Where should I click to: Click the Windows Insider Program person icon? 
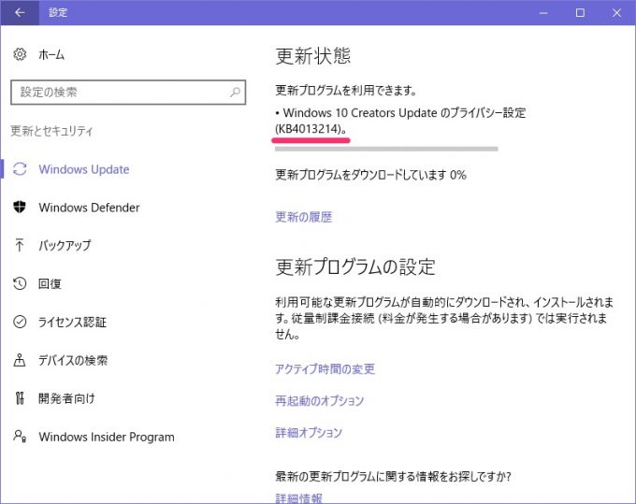(x=20, y=437)
